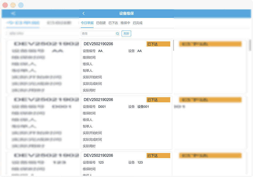Click 已下达 badge on the D001 card
Image resolution: width=253 pixels, height=177 pixels.
click(x=158, y=100)
